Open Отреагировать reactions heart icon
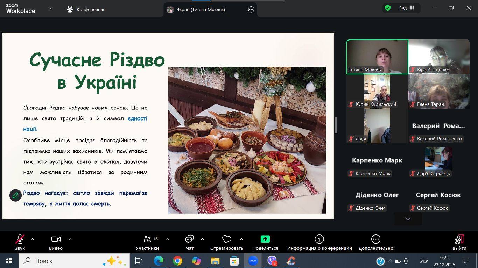 pos(227,239)
